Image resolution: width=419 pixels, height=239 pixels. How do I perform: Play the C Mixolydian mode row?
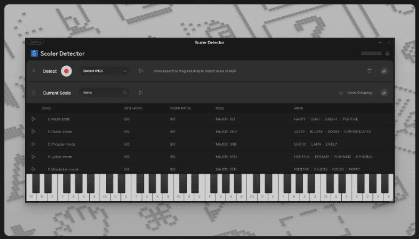click(33, 169)
